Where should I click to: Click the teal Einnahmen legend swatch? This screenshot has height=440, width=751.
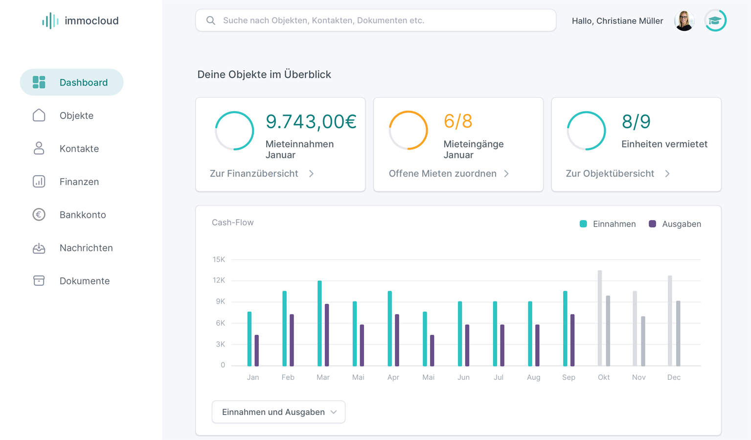click(x=583, y=224)
